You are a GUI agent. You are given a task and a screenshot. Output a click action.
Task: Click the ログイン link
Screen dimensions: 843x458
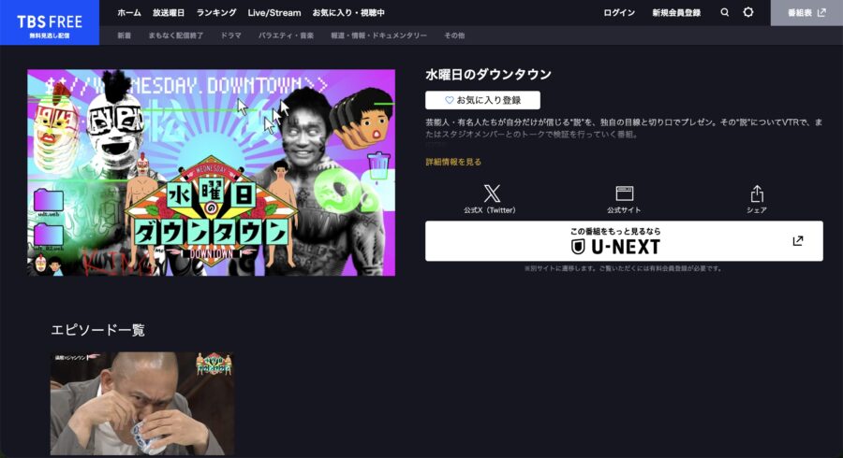(619, 13)
